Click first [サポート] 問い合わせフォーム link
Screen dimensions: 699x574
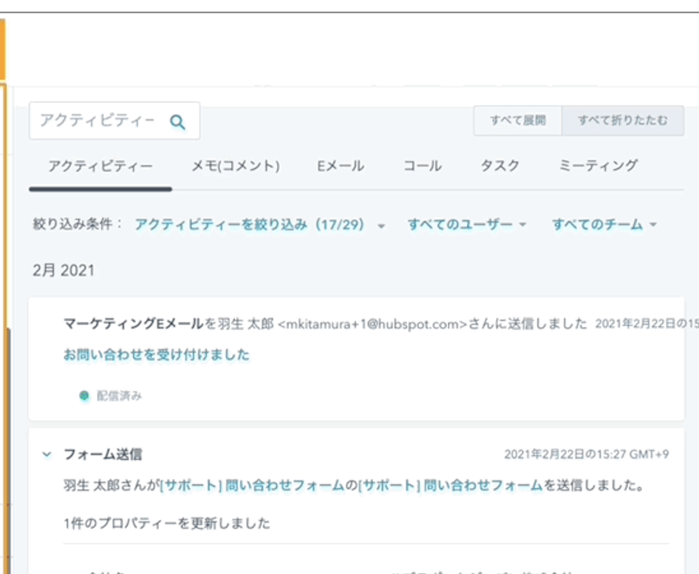pos(252,484)
